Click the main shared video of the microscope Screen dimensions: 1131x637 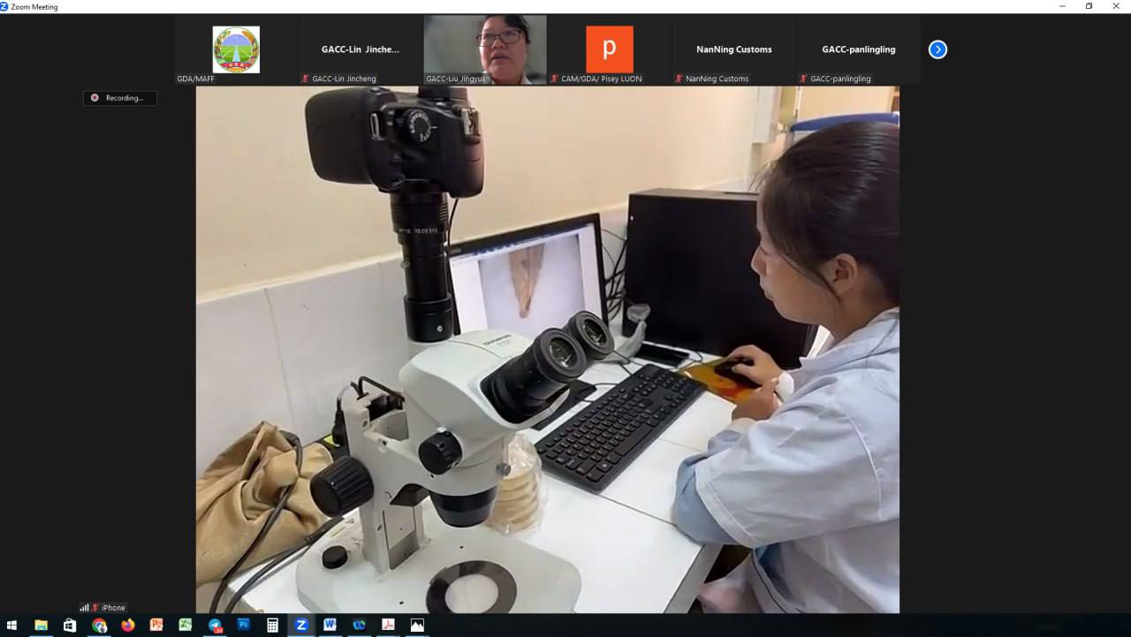tap(547, 349)
